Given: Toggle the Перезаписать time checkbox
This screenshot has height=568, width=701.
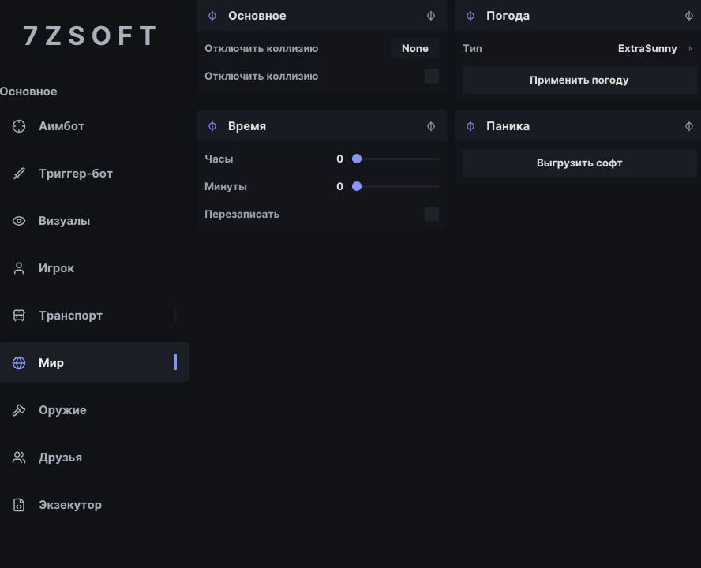Looking at the screenshot, I should 432,214.
